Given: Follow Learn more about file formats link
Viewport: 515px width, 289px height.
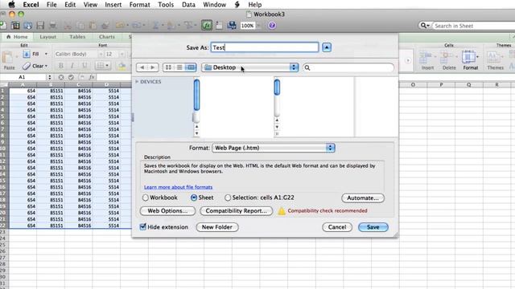Looking at the screenshot, I should 178,187.
